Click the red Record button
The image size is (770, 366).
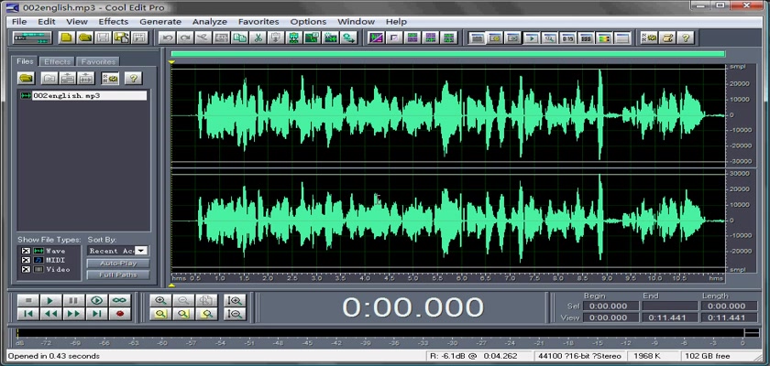[x=120, y=314]
